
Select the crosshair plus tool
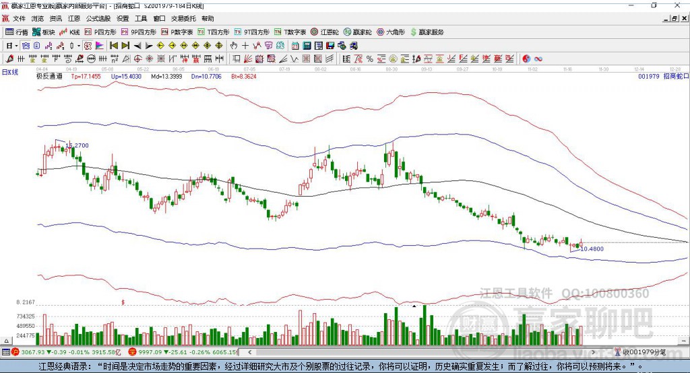(245, 46)
